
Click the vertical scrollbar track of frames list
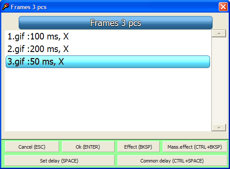[x=219, y=81]
